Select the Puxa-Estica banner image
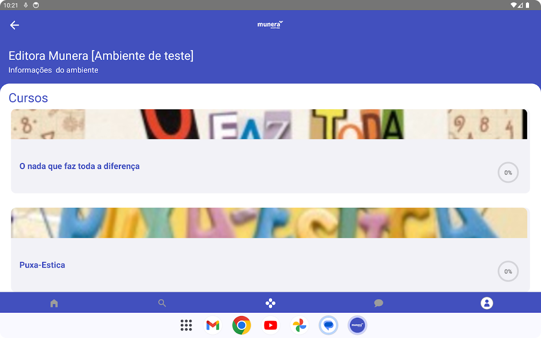 coord(269,223)
